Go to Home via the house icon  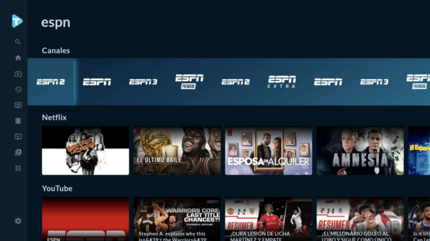pyautogui.click(x=18, y=58)
